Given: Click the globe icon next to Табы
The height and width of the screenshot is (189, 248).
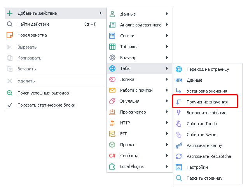Looking at the screenshot, I should click(x=112, y=68).
